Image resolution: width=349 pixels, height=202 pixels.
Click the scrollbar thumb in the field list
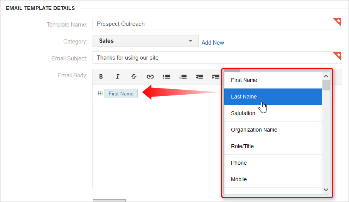(326, 85)
